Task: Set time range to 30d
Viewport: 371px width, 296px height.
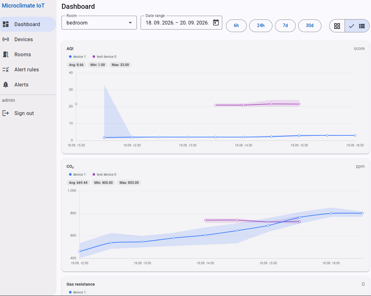Action: 310,25
